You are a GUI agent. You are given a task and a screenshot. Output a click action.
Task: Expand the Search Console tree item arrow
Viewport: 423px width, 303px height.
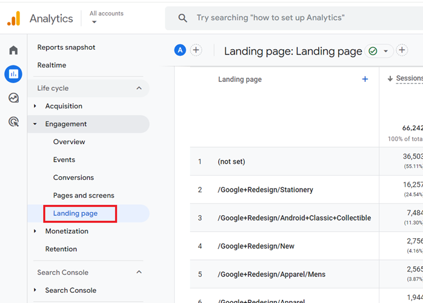point(35,290)
